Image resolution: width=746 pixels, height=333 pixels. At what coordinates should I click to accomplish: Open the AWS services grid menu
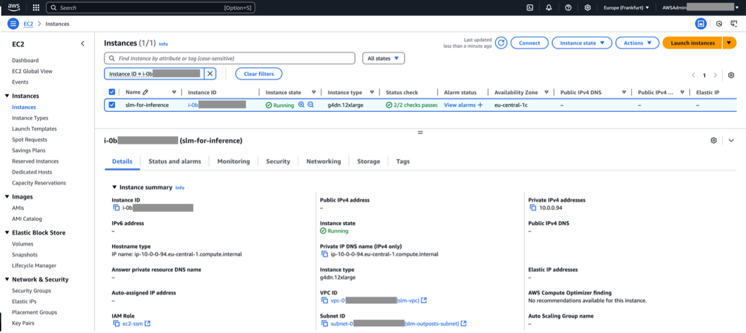tap(36, 8)
